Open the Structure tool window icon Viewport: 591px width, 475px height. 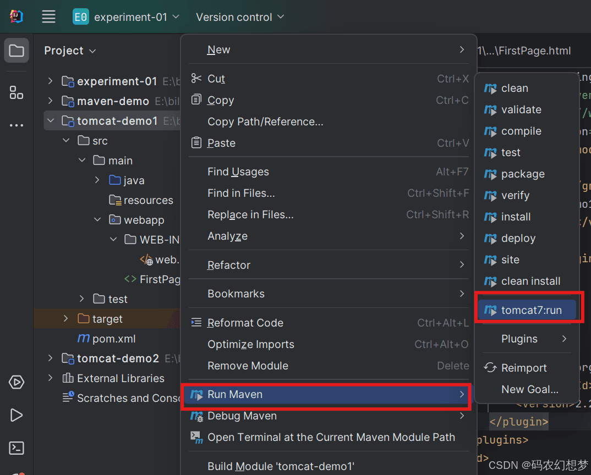point(17,92)
